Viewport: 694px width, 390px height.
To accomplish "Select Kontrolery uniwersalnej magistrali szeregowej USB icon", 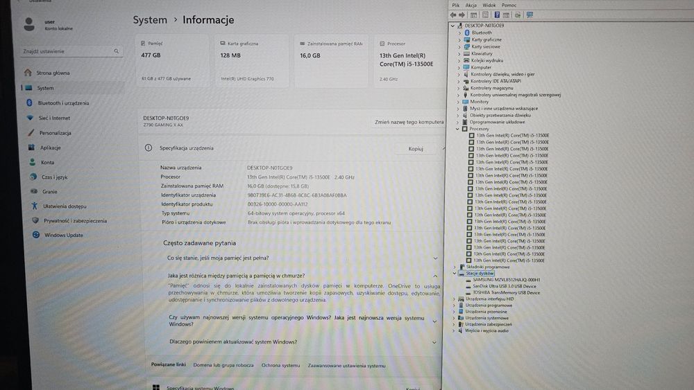I will (x=465, y=94).
